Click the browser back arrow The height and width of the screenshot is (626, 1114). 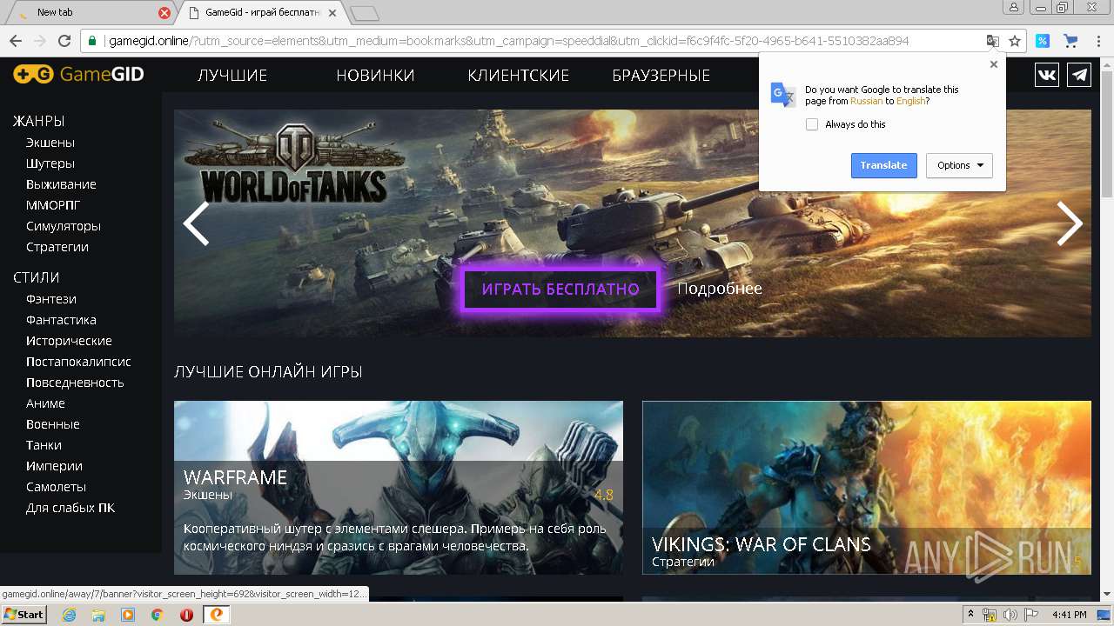point(16,41)
